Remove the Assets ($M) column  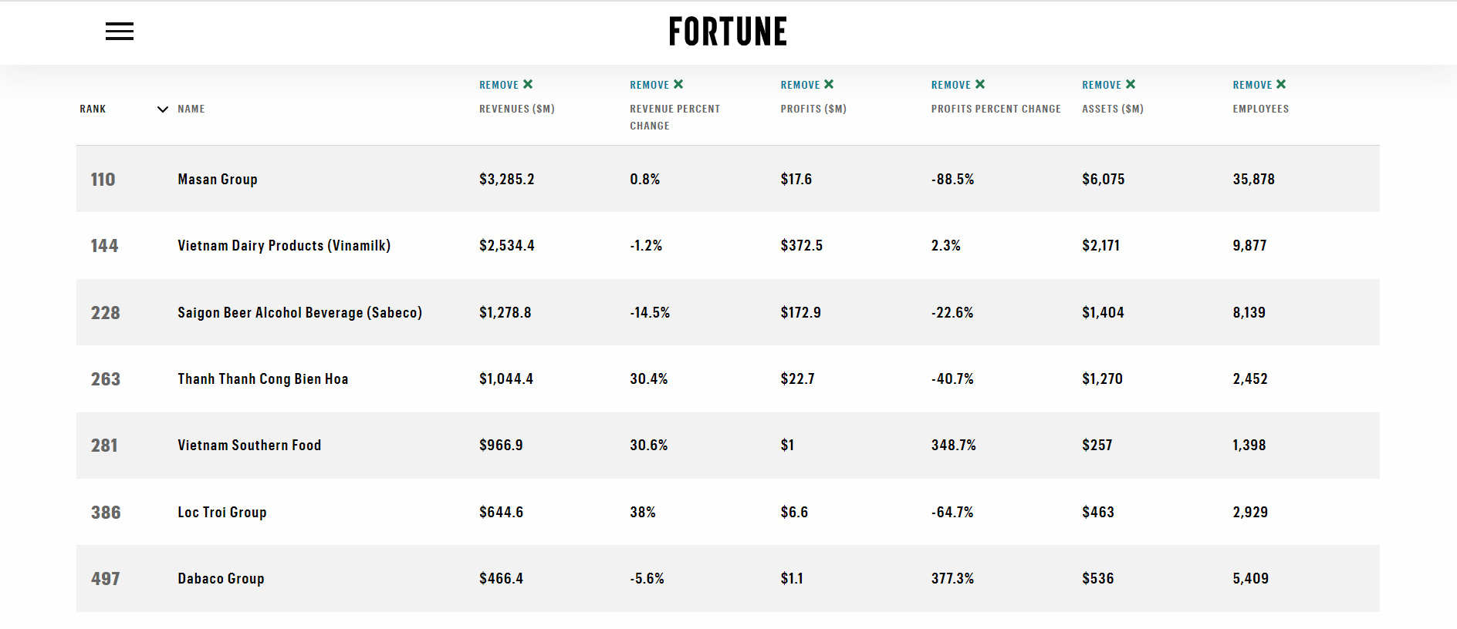pyautogui.click(x=1109, y=85)
